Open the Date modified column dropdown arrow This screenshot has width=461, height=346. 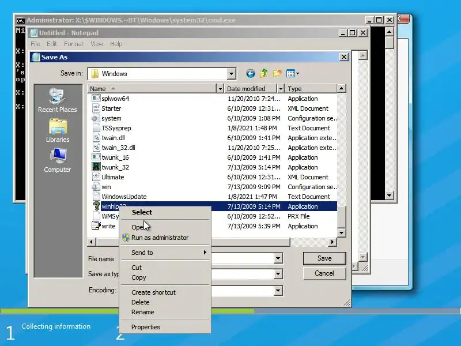281,89
